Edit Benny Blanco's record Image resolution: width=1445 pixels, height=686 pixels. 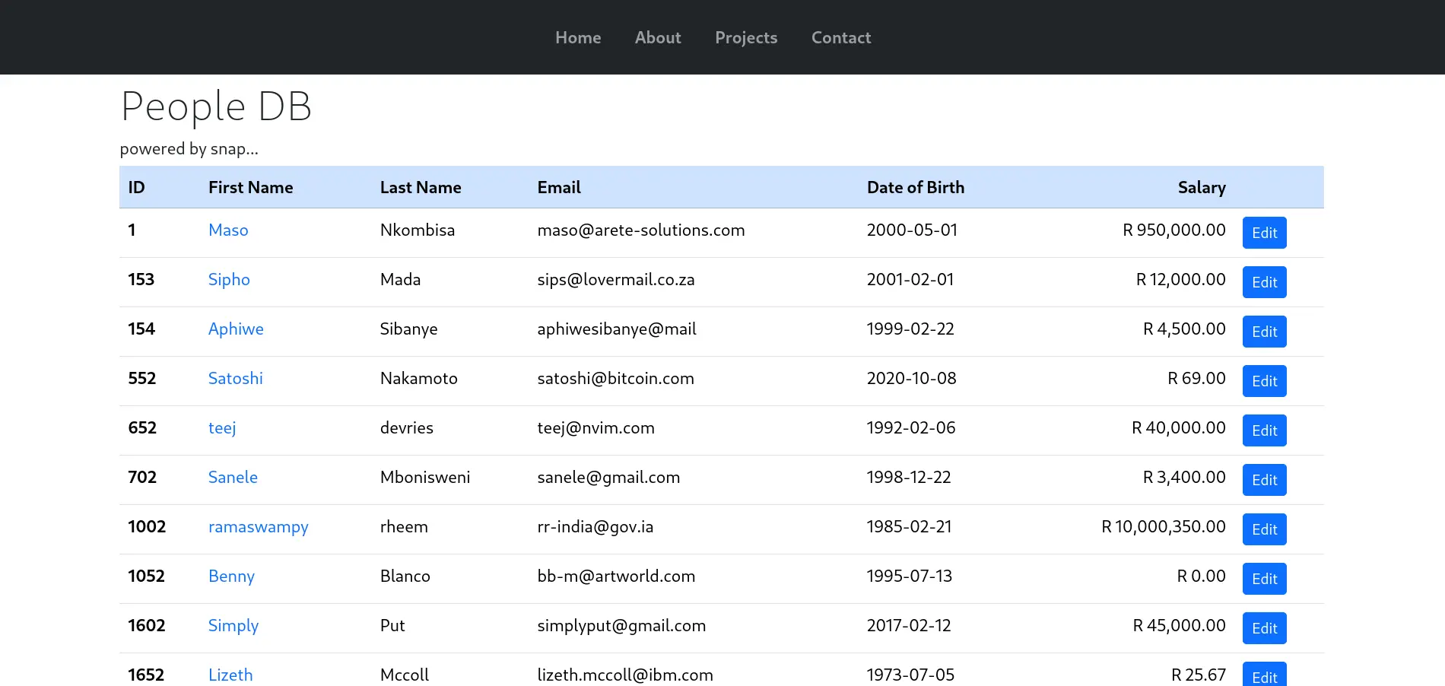[1264, 579]
